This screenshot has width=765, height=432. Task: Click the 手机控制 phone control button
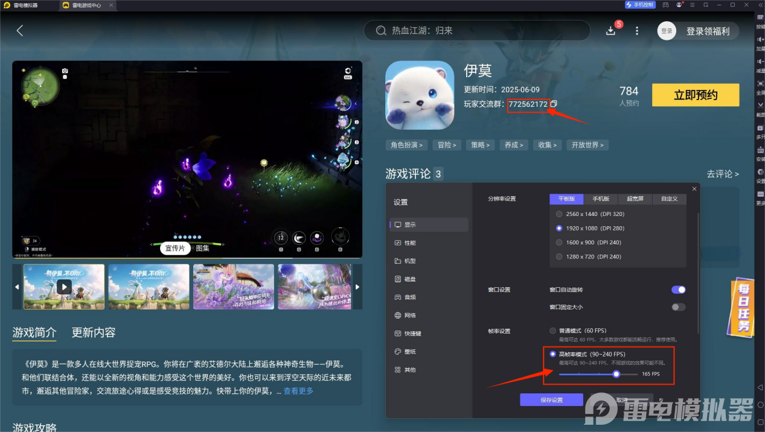pyautogui.click(x=639, y=5)
